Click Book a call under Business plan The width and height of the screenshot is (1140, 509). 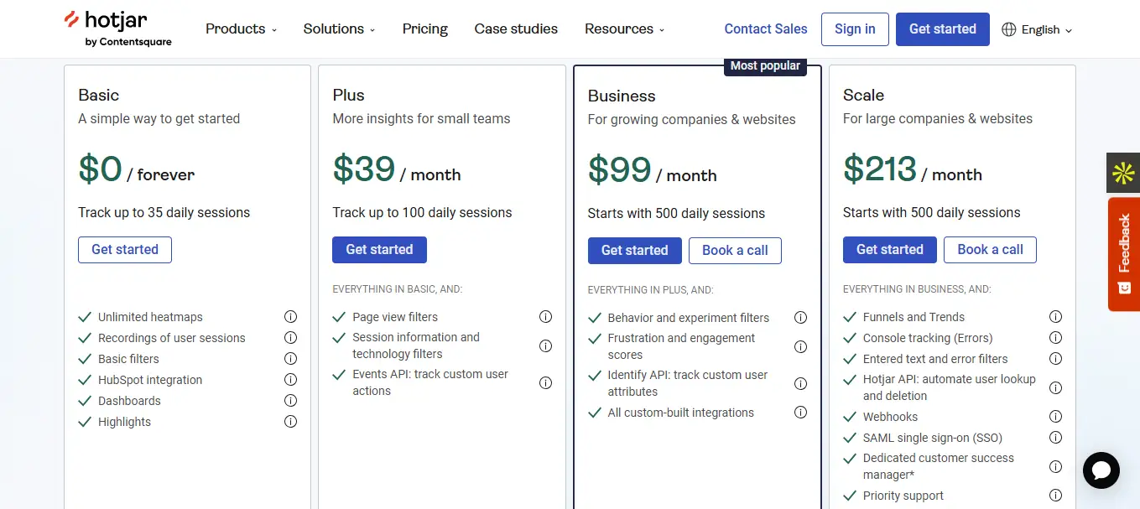(735, 250)
